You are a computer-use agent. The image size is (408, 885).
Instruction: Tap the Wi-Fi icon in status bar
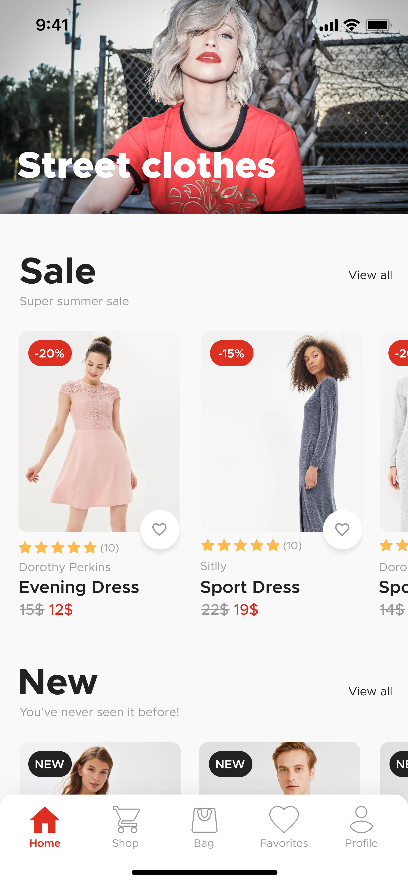351,25
